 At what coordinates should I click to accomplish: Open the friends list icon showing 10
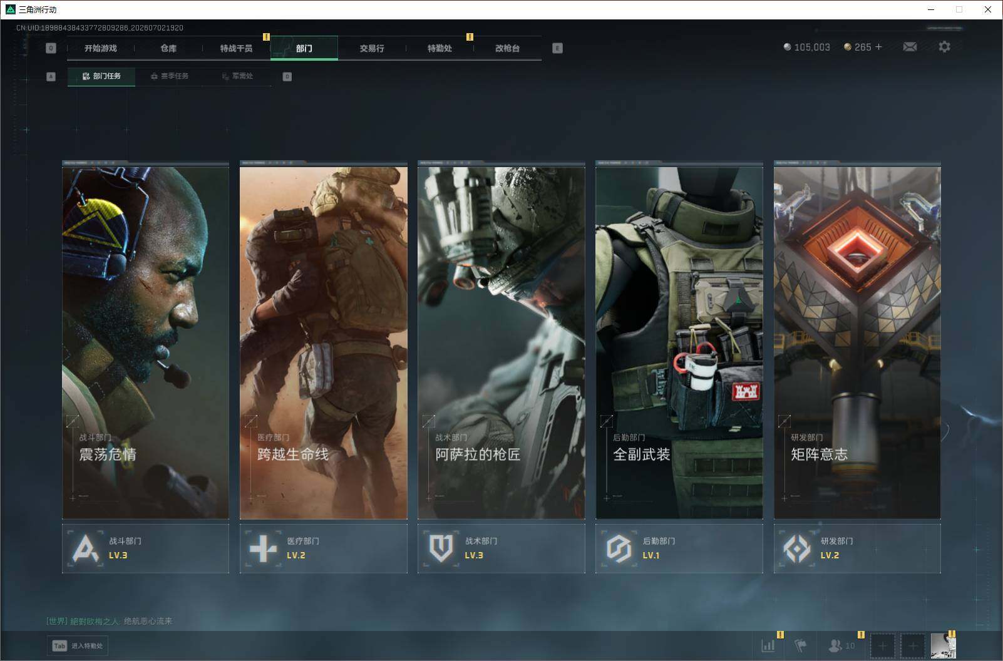(841, 645)
